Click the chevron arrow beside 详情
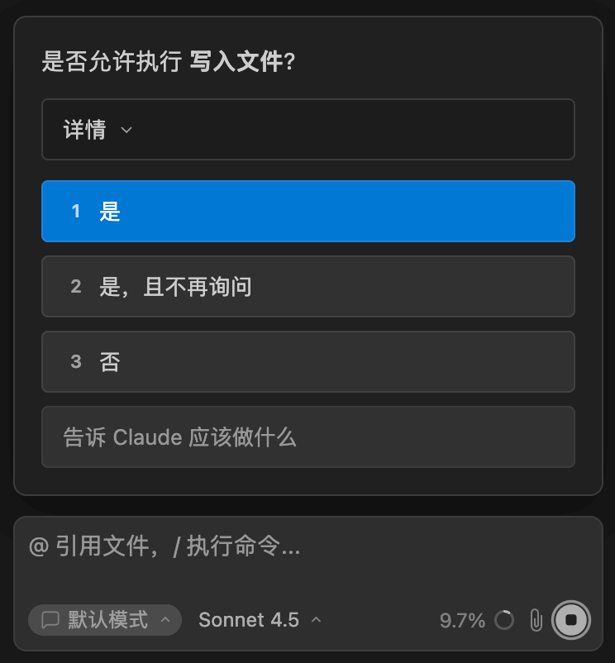 point(126,130)
